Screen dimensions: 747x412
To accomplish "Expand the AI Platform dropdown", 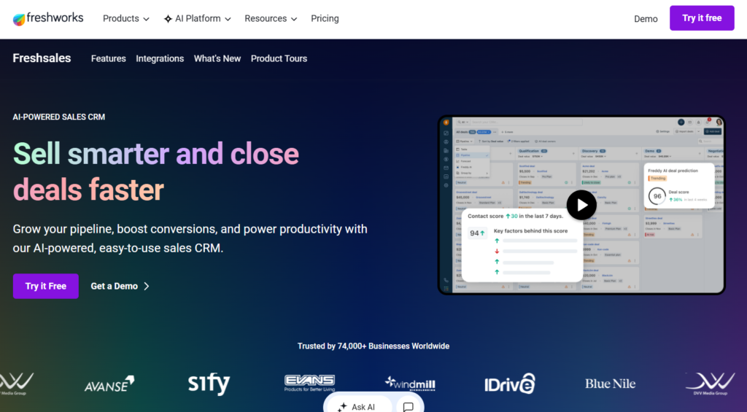I will coord(197,18).
